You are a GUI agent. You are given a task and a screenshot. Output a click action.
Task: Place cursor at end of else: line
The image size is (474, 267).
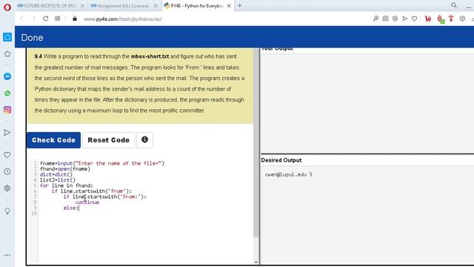point(79,208)
